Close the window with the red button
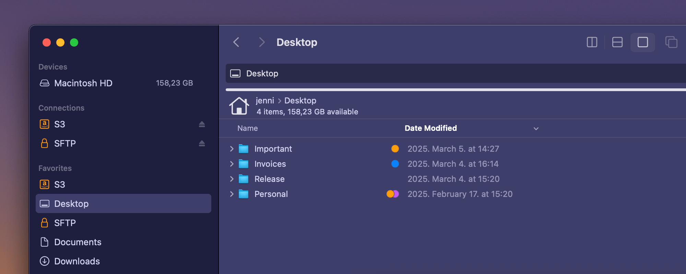Viewport: 686px width, 274px height. [x=47, y=42]
